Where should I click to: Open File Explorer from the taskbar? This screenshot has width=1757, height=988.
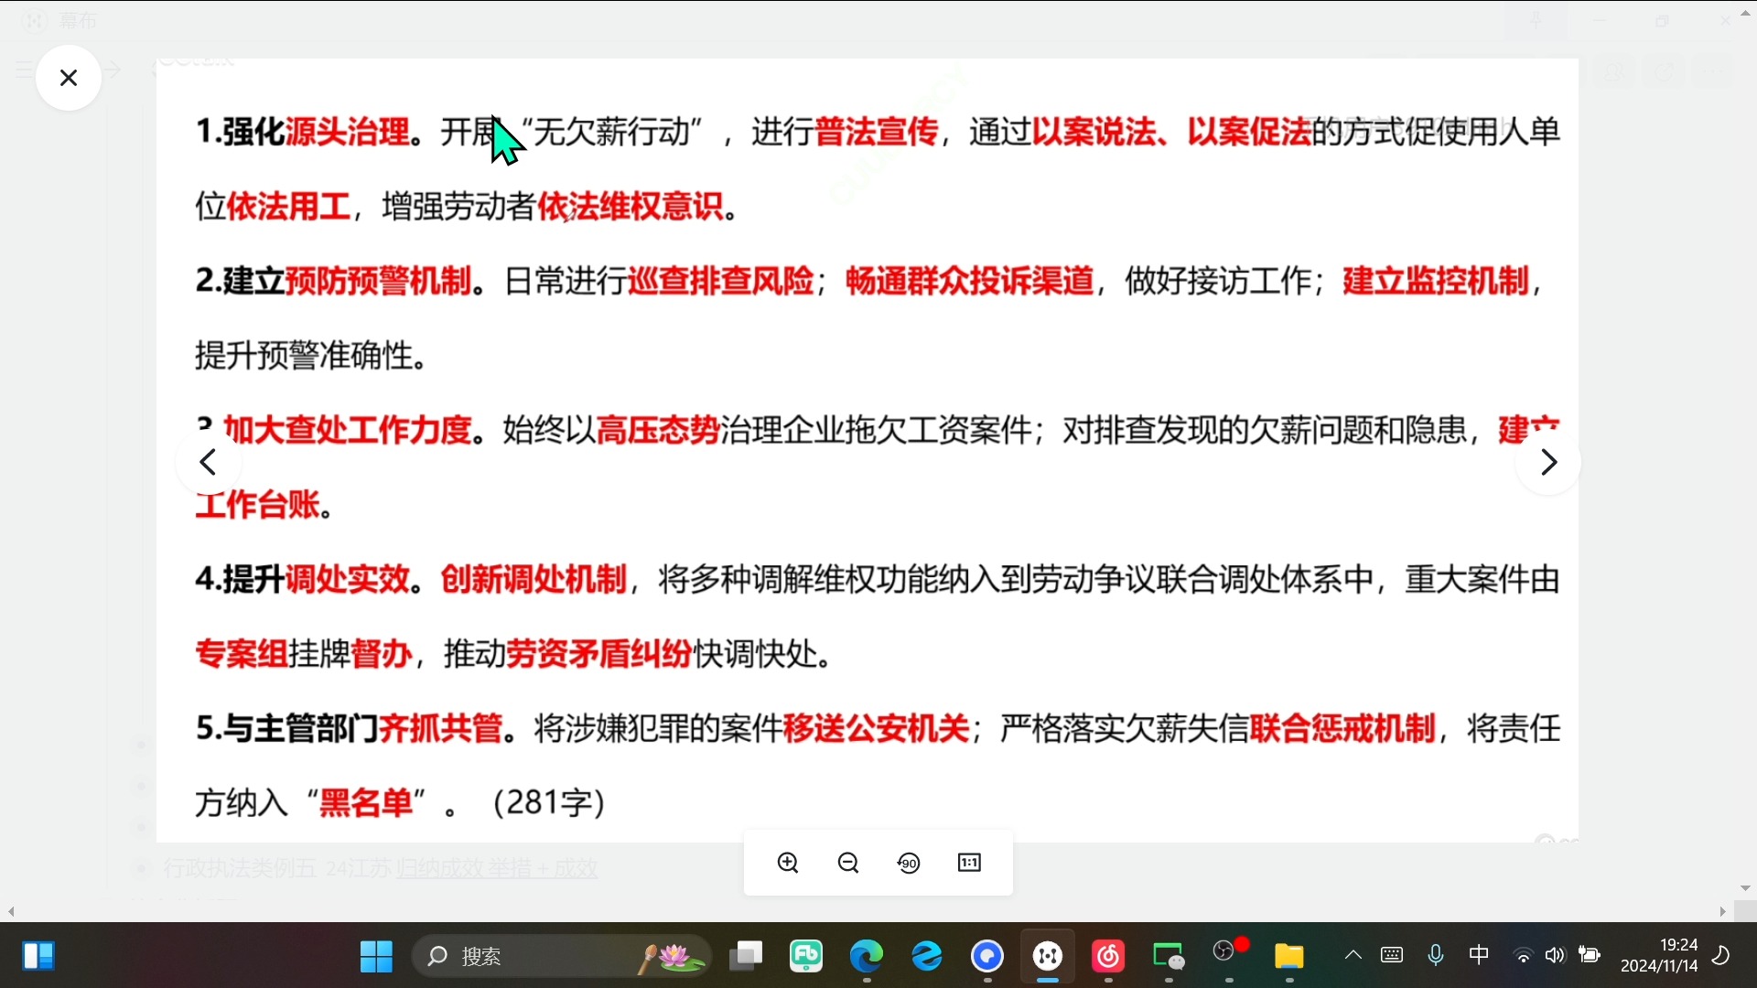1288,957
